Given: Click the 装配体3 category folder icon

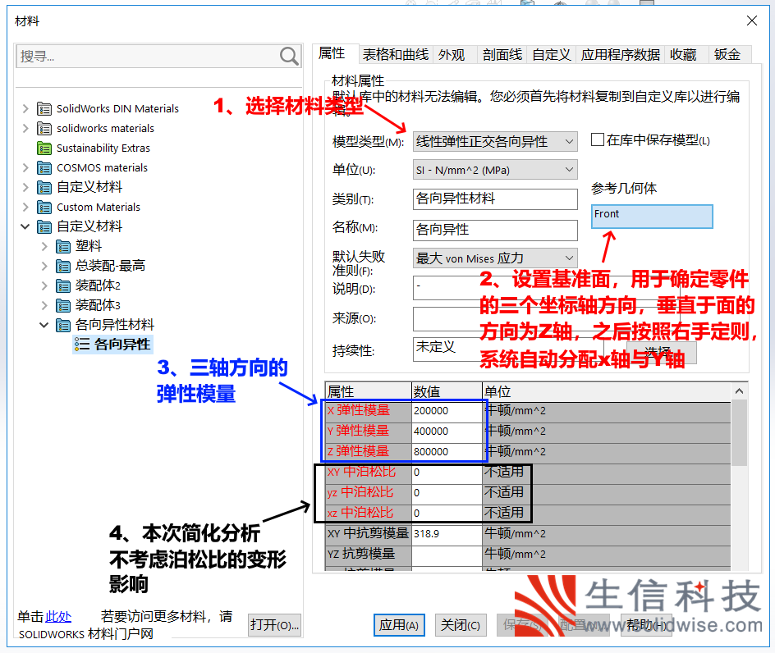Looking at the screenshot, I should click(63, 306).
